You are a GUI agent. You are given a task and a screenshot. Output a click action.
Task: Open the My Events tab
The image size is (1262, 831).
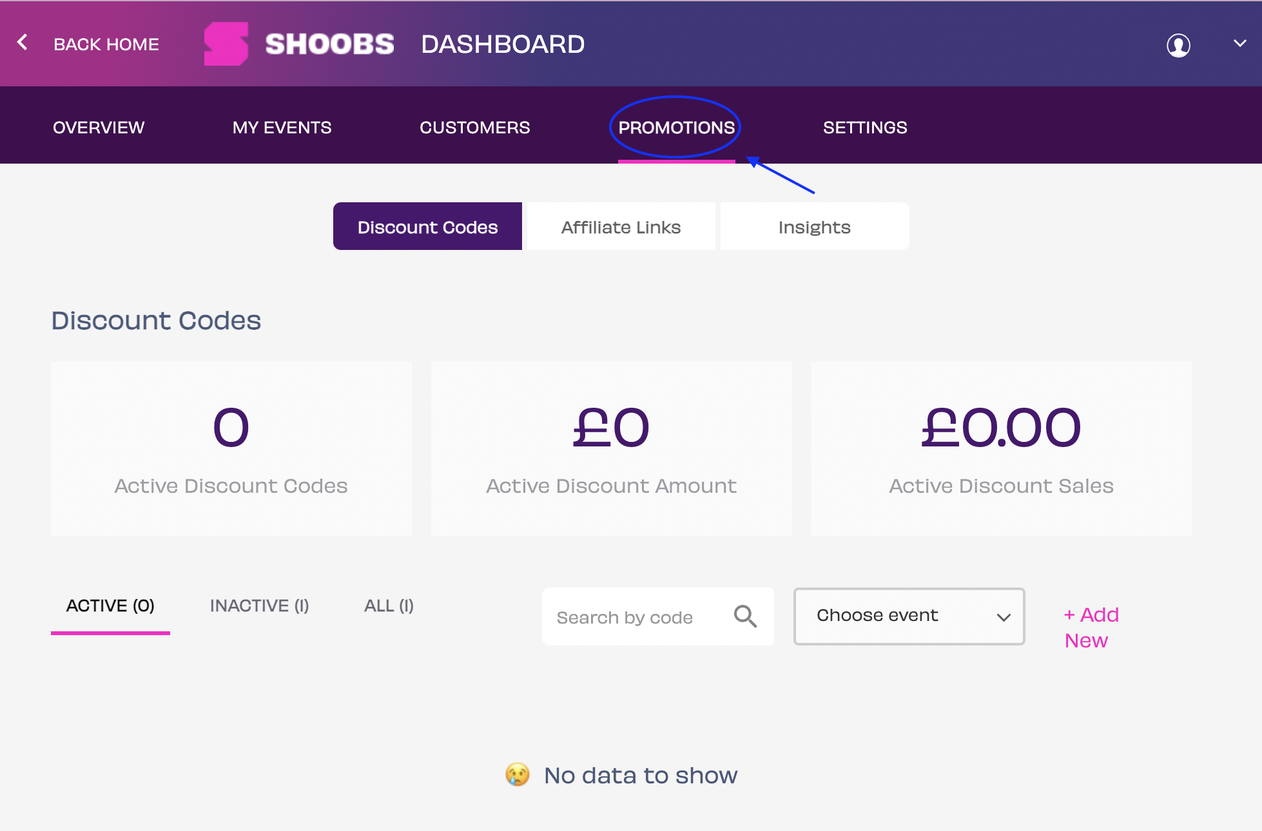coord(282,128)
